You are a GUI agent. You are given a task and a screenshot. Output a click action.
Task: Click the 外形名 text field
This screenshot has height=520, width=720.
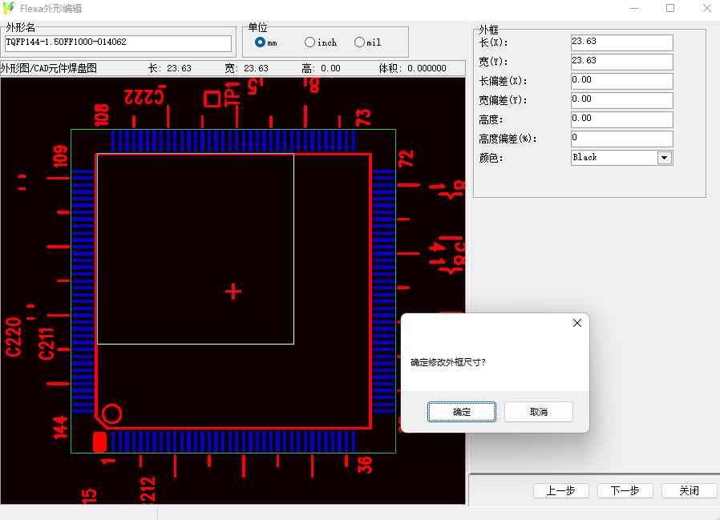(118, 42)
